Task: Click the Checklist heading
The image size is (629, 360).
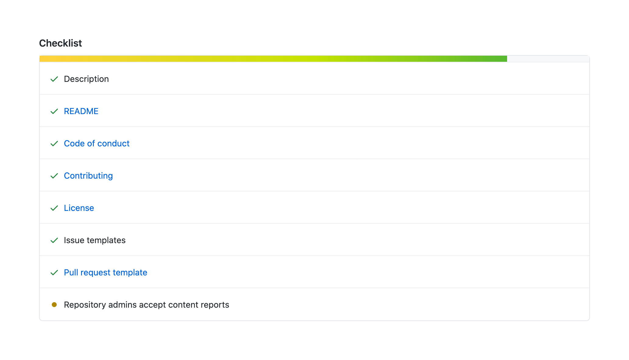Action: click(60, 43)
